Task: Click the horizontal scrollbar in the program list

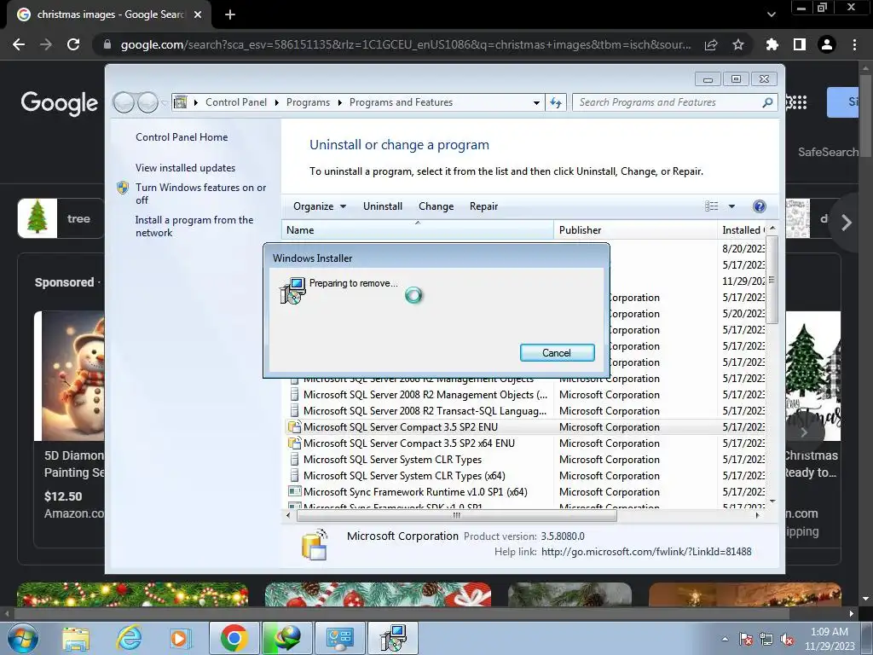Action: click(x=457, y=515)
